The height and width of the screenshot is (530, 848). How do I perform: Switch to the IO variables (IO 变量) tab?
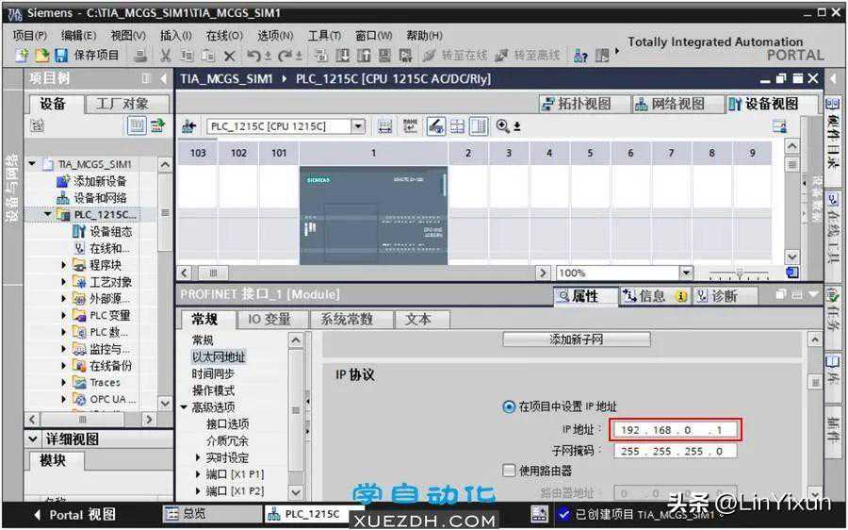(269, 320)
